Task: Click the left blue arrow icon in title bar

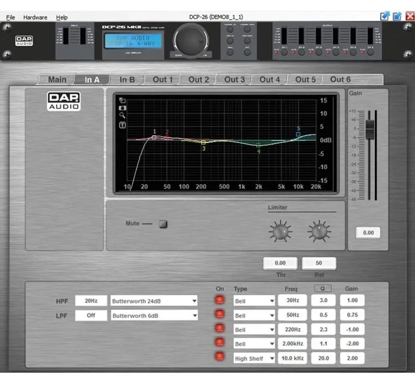Action: (x=385, y=16)
